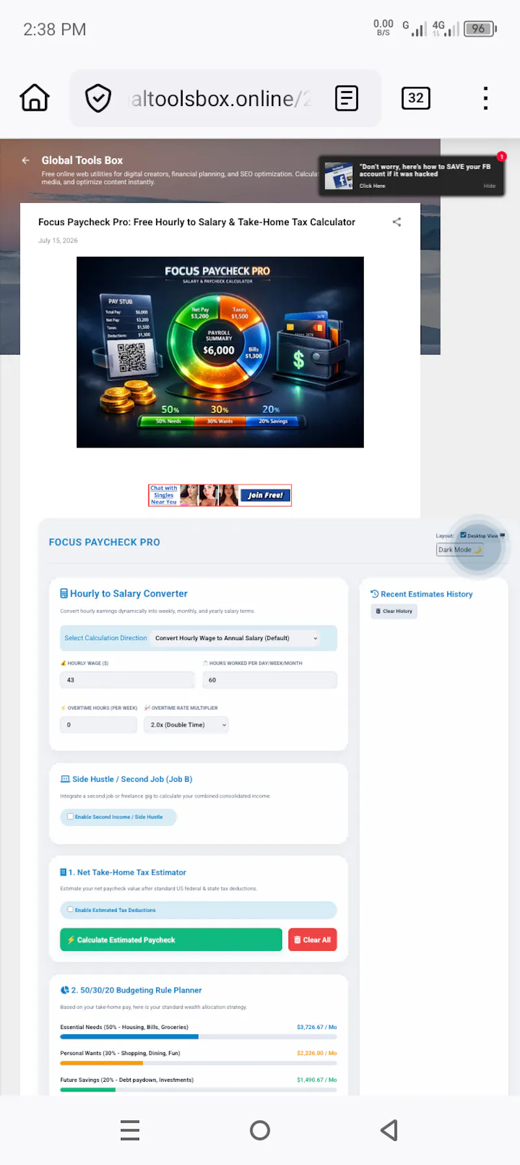Screen dimensions: 520x1165
Task: Click the $3,726.67 / Mo value
Action: 317,1027
